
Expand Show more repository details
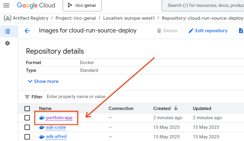[x=43, y=81]
